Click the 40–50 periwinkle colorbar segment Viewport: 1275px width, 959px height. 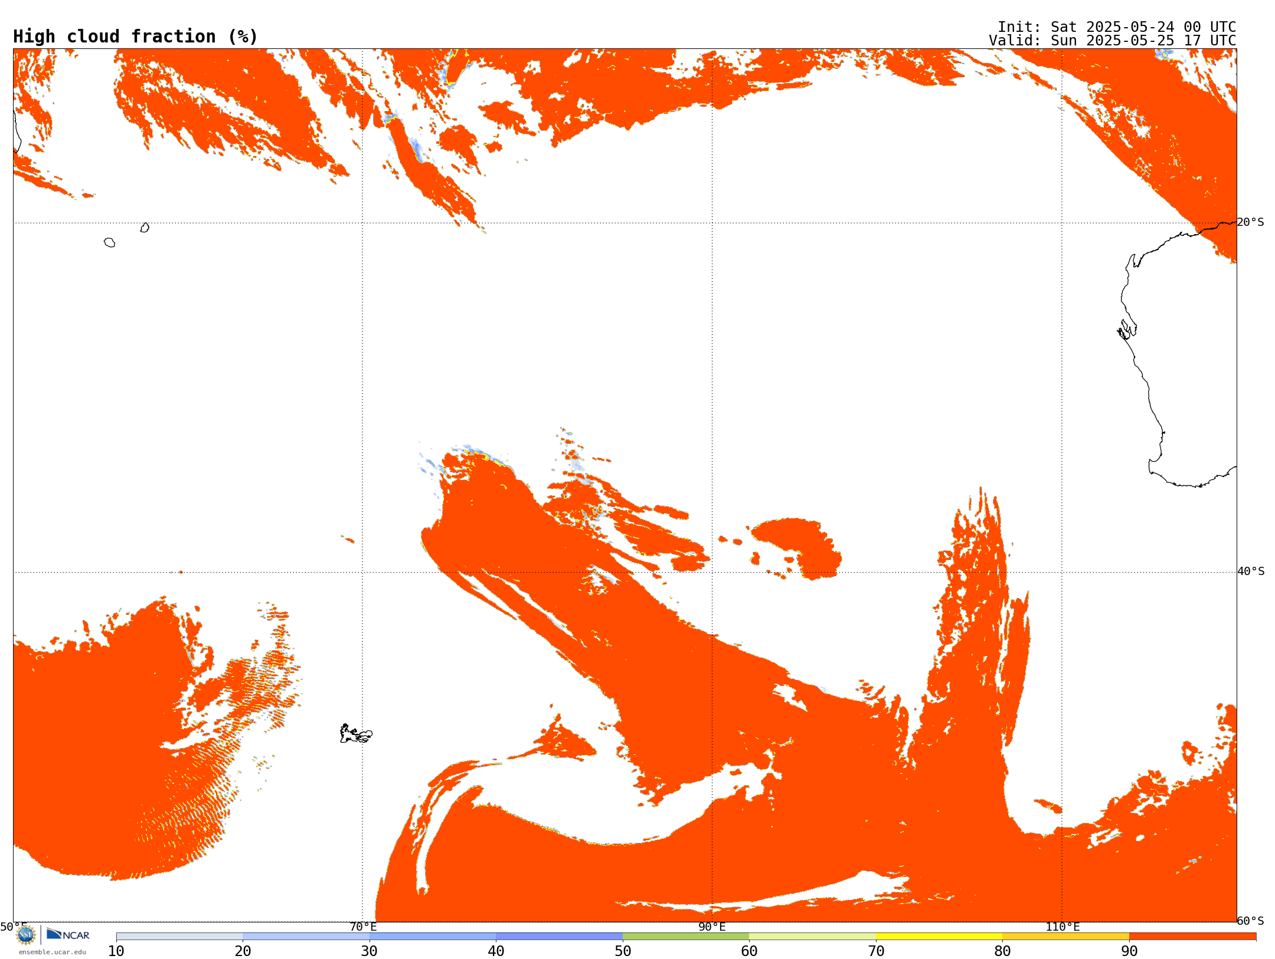pyautogui.click(x=559, y=937)
